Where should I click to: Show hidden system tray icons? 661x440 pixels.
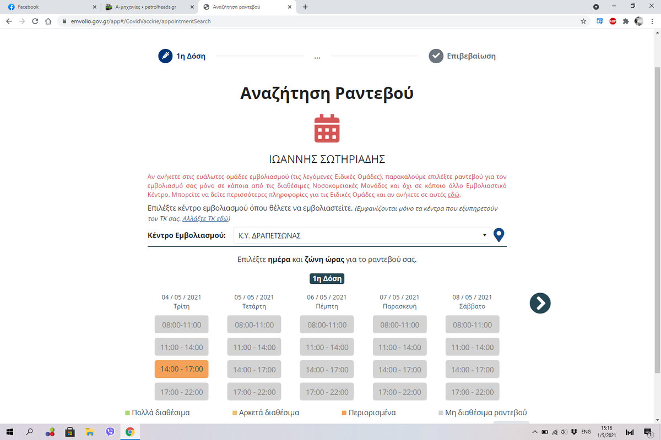(534, 432)
